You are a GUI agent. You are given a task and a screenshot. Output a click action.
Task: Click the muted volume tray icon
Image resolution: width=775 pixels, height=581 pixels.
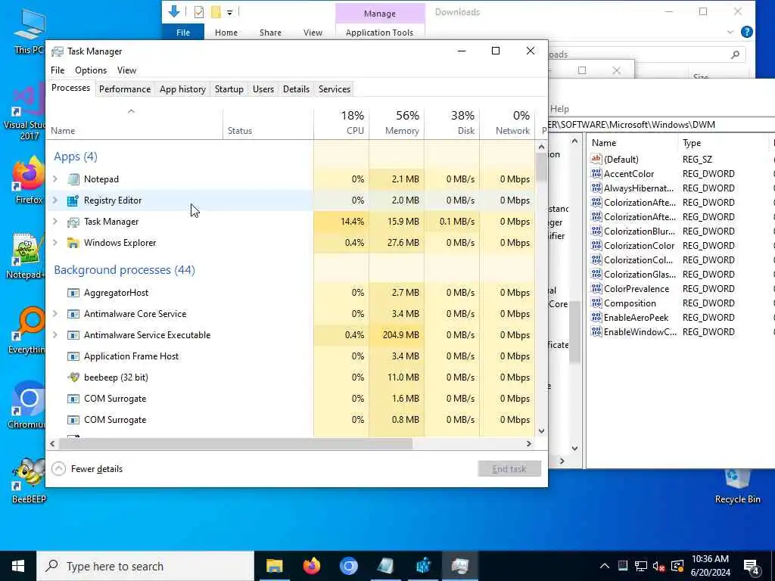(658, 566)
